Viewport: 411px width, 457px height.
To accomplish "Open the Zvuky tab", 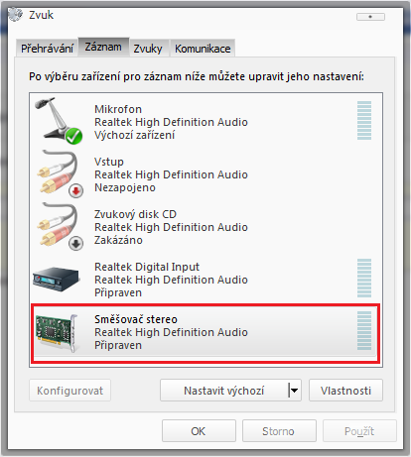I will click(x=148, y=49).
